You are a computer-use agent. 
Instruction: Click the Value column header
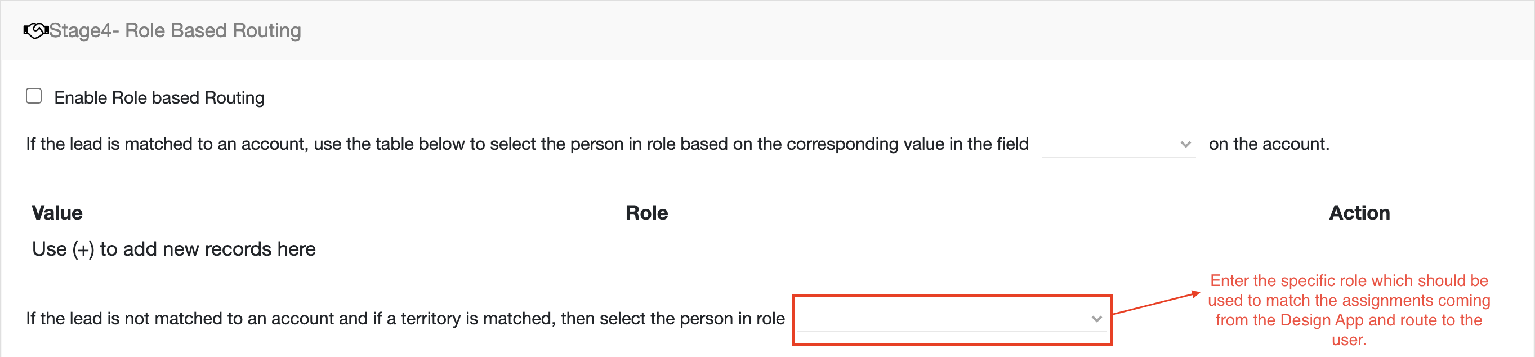[57, 213]
